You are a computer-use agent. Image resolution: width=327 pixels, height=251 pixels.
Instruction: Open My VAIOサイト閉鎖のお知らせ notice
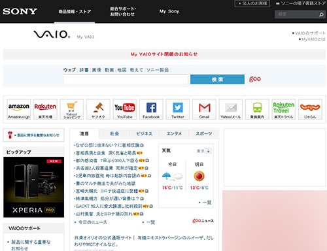164,54
